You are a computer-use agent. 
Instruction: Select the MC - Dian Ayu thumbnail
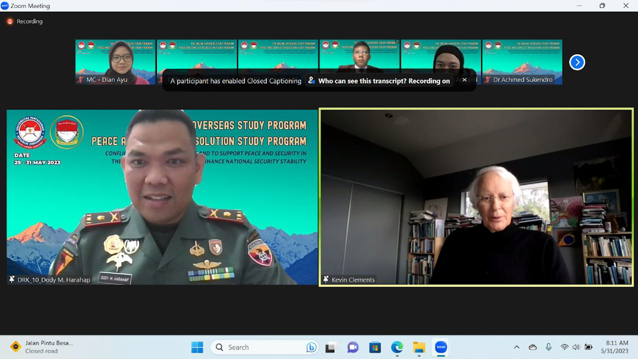tap(115, 62)
